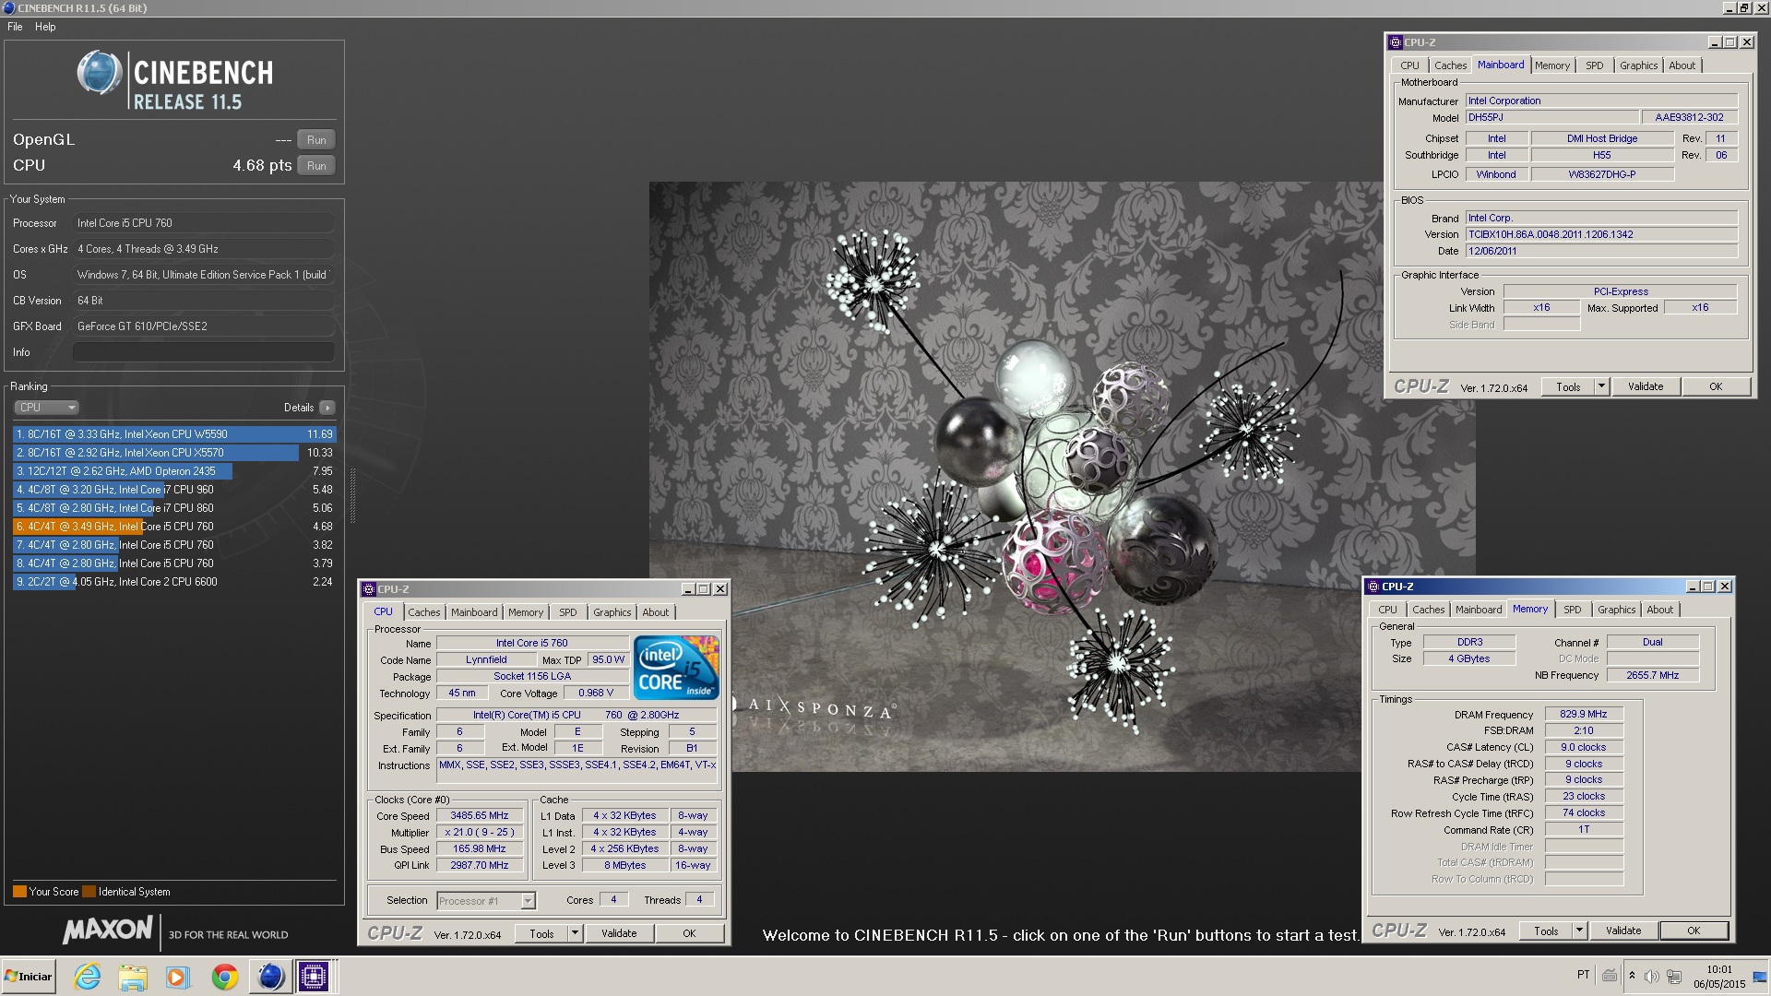Open the Help menu in Cinebench
The width and height of the screenshot is (1771, 996).
45,27
